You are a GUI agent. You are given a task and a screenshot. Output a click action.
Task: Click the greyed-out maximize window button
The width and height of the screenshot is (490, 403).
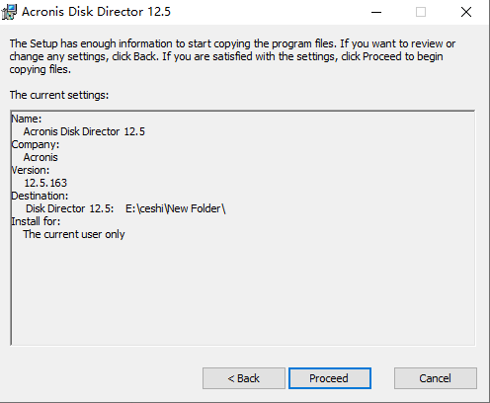click(421, 12)
